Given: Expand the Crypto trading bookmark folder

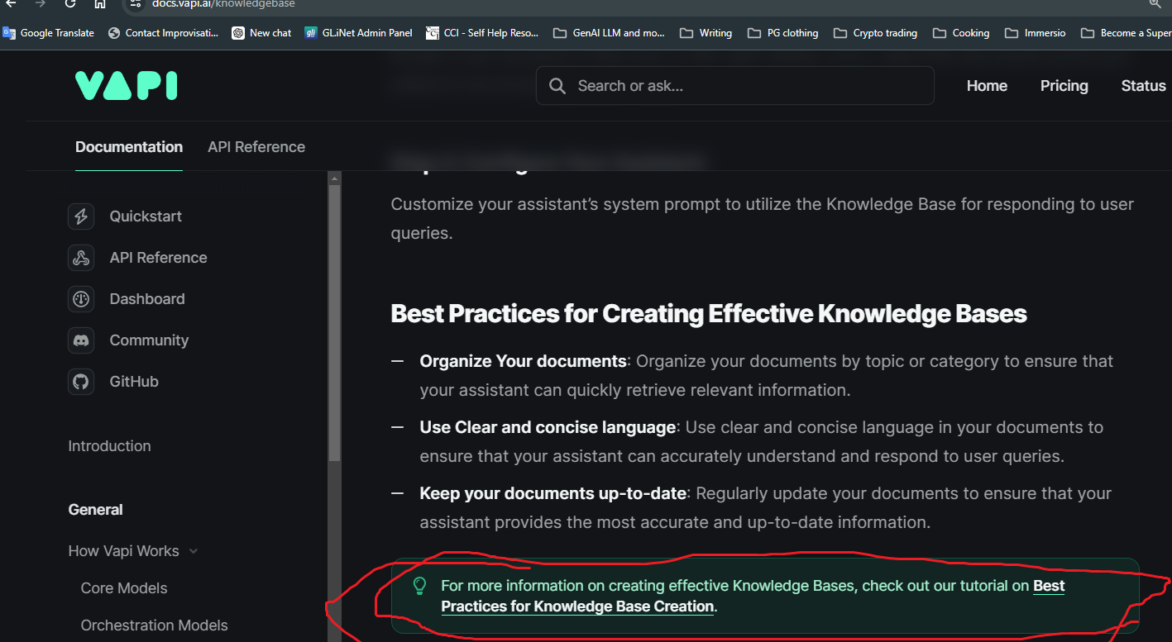Looking at the screenshot, I should pos(875,33).
